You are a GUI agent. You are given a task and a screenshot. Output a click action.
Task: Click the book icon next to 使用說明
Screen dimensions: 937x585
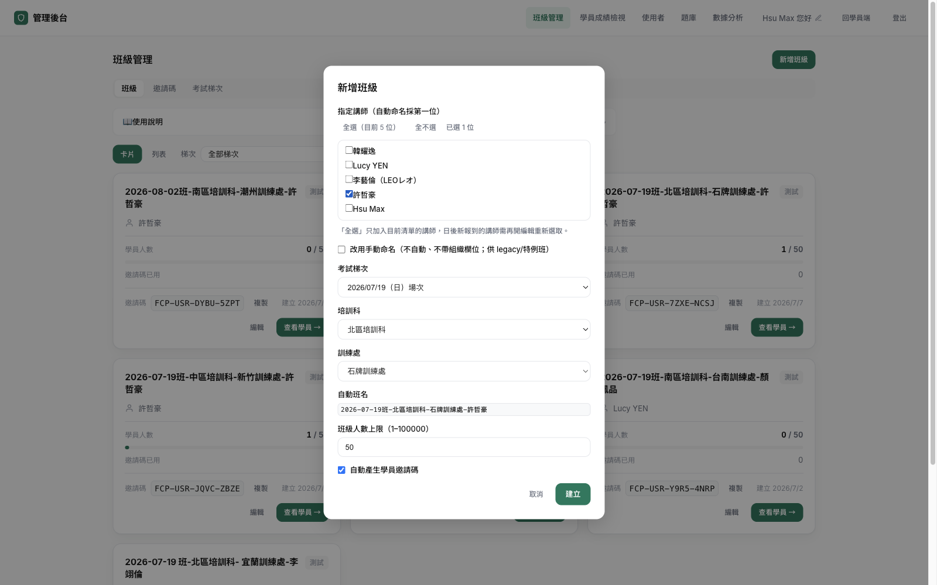point(127,122)
